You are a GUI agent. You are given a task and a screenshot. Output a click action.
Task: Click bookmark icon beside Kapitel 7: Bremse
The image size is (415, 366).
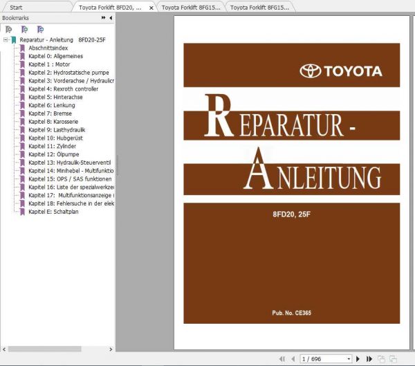coord(23,113)
